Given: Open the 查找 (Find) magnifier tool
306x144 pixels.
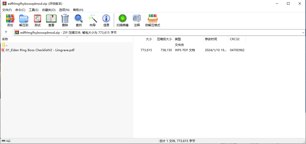Looking at the screenshot, I should (79, 20).
